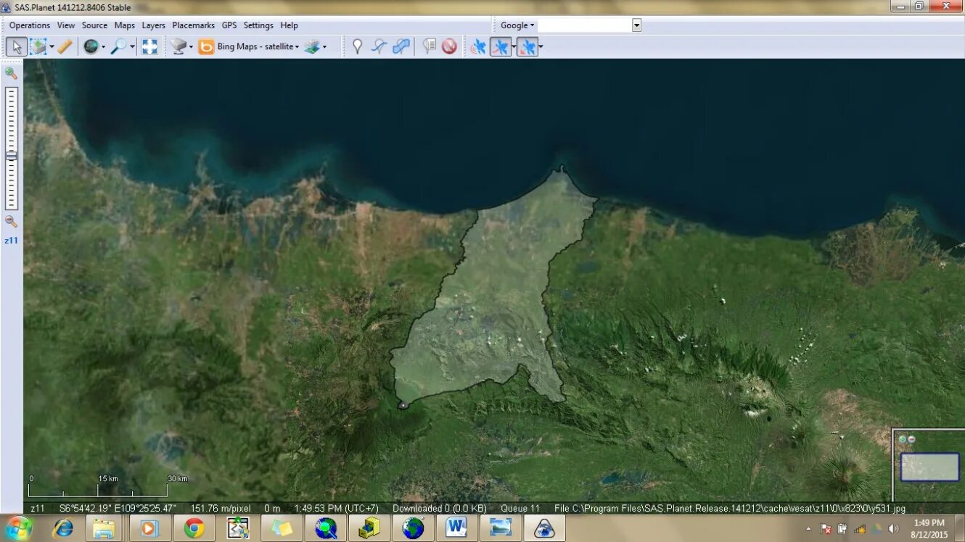Activate the ruler distance measurement tool

(x=65, y=46)
